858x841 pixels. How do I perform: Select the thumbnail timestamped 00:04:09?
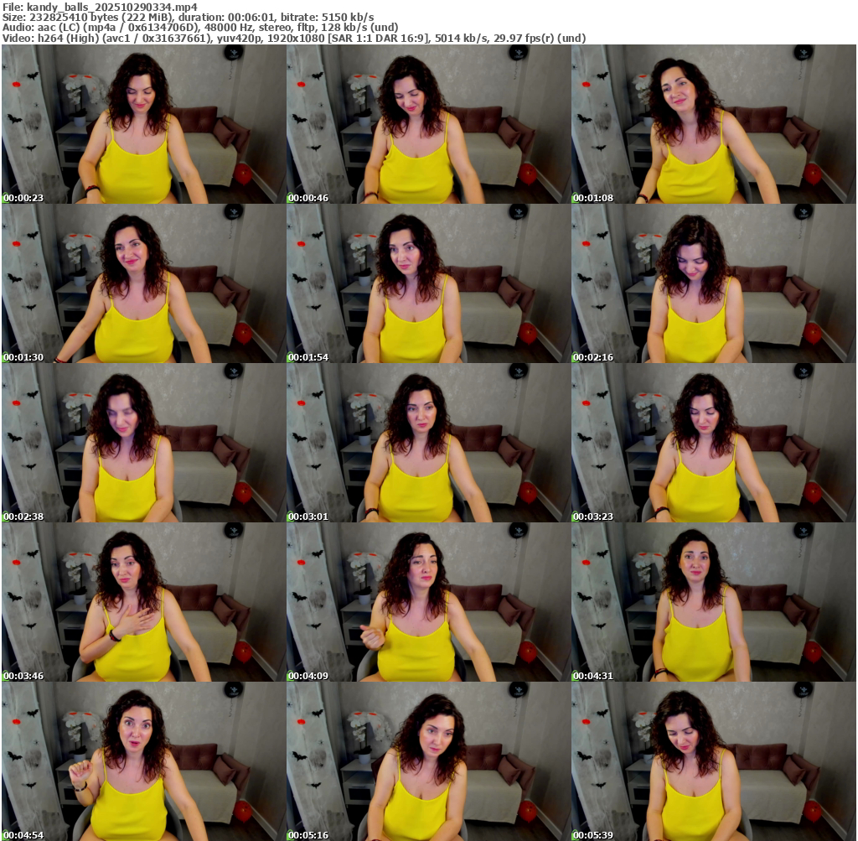pos(428,602)
